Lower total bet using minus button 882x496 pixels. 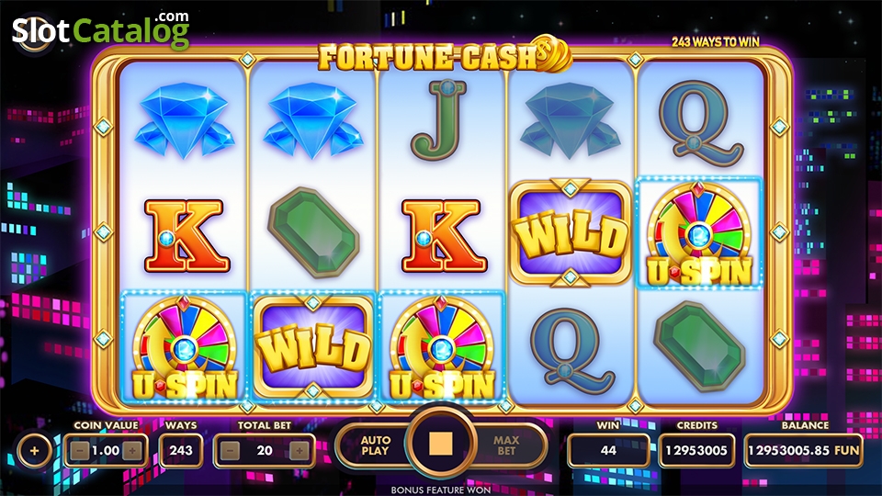(230, 450)
